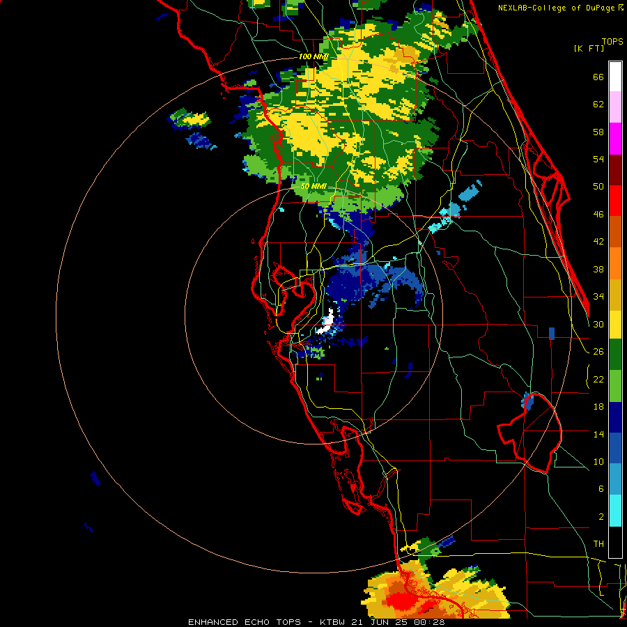
Task: Pick the cyan legend swatch near 2
Action: [615, 511]
